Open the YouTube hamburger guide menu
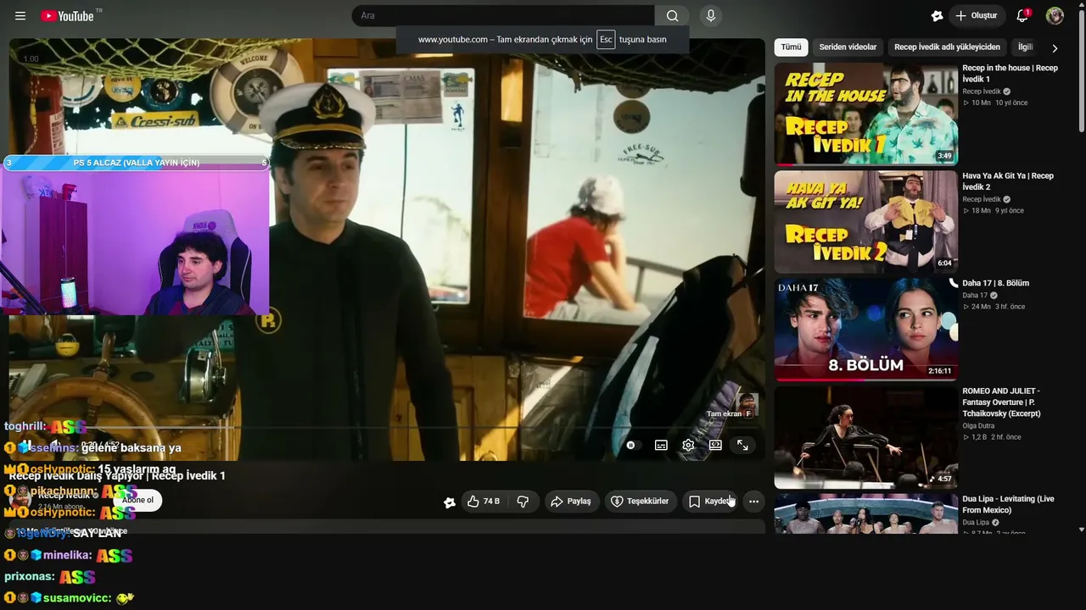The height and width of the screenshot is (610, 1086). (x=20, y=16)
